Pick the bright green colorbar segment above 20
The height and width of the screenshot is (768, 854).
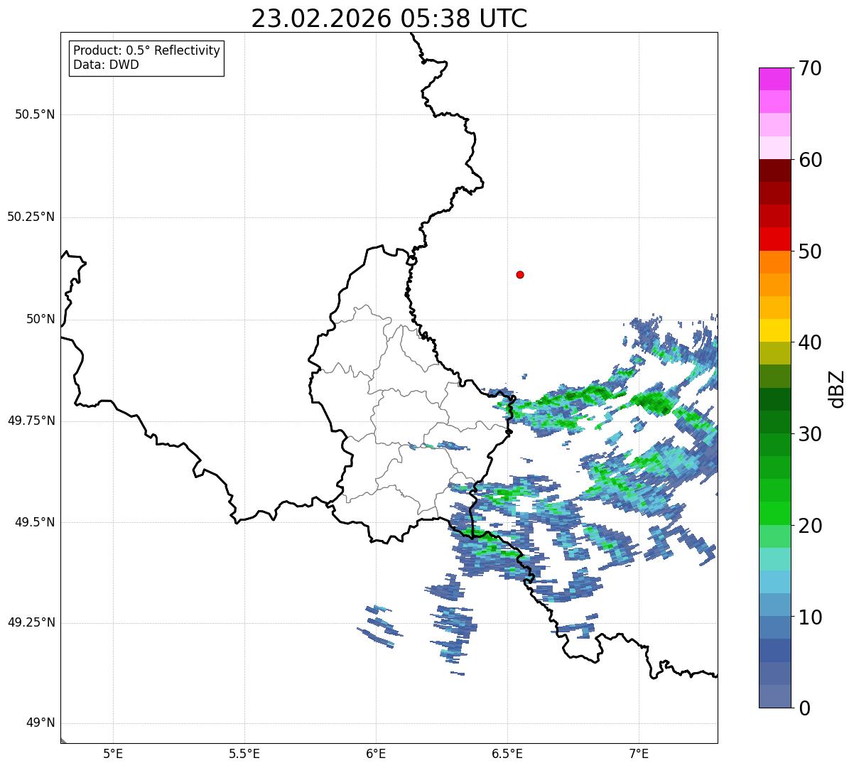click(774, 513)
